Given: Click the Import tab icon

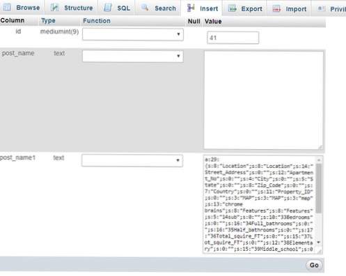Looking at the screenshot, I should tap(276, 9).
